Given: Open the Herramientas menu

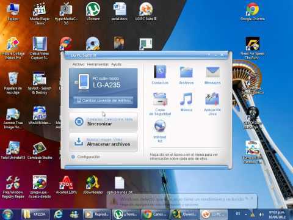Looking at the screenshot, I should coord(98,64).
